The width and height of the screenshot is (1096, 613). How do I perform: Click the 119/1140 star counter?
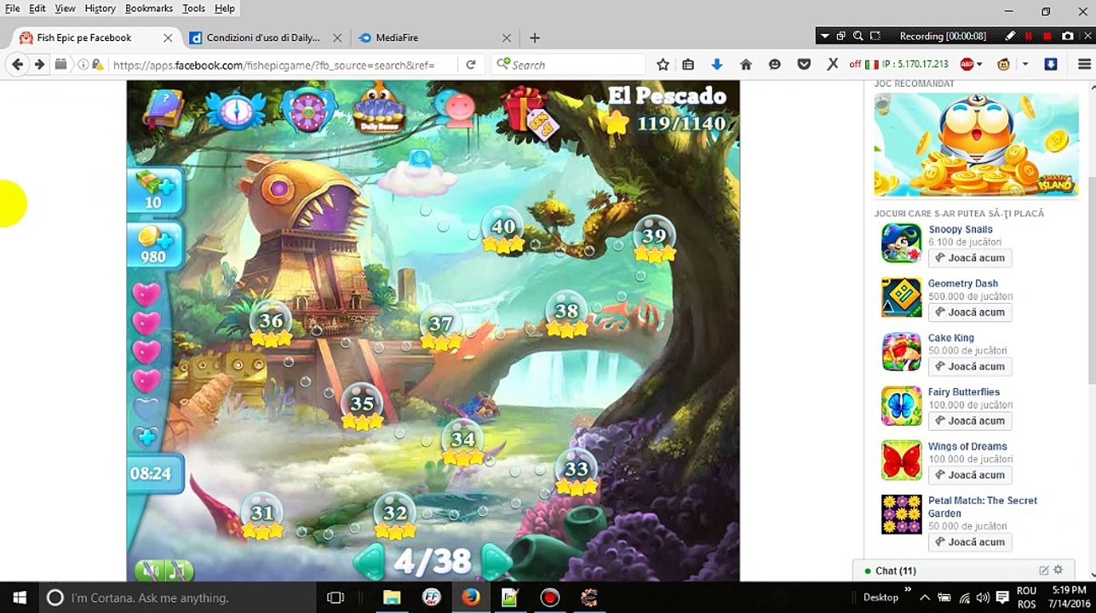coord(667,123)
